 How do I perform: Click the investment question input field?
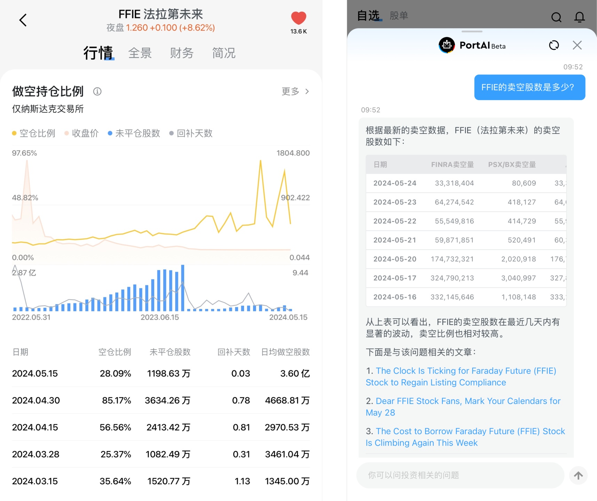[x=460, y=475]
